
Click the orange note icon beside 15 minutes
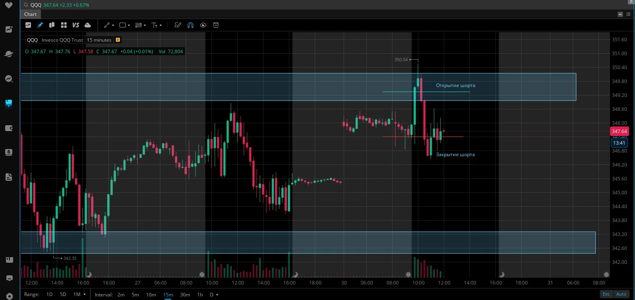pyautogui.click(x=118, y=40)
